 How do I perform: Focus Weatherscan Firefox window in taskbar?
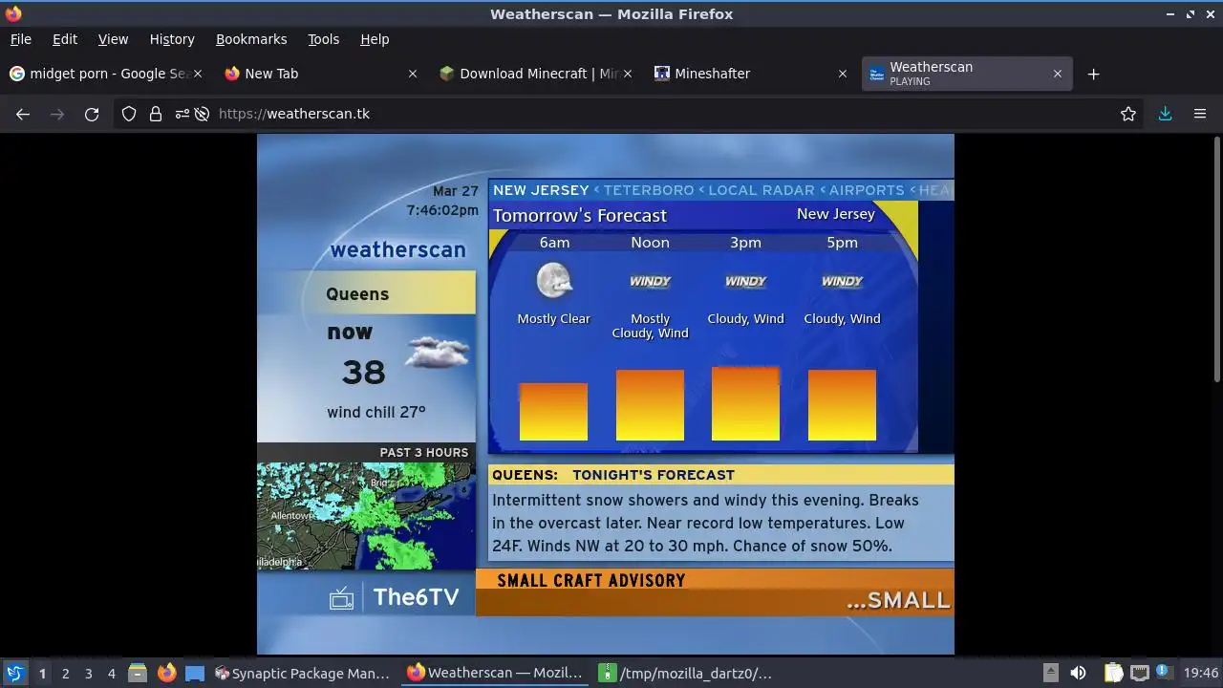point(494,673)
